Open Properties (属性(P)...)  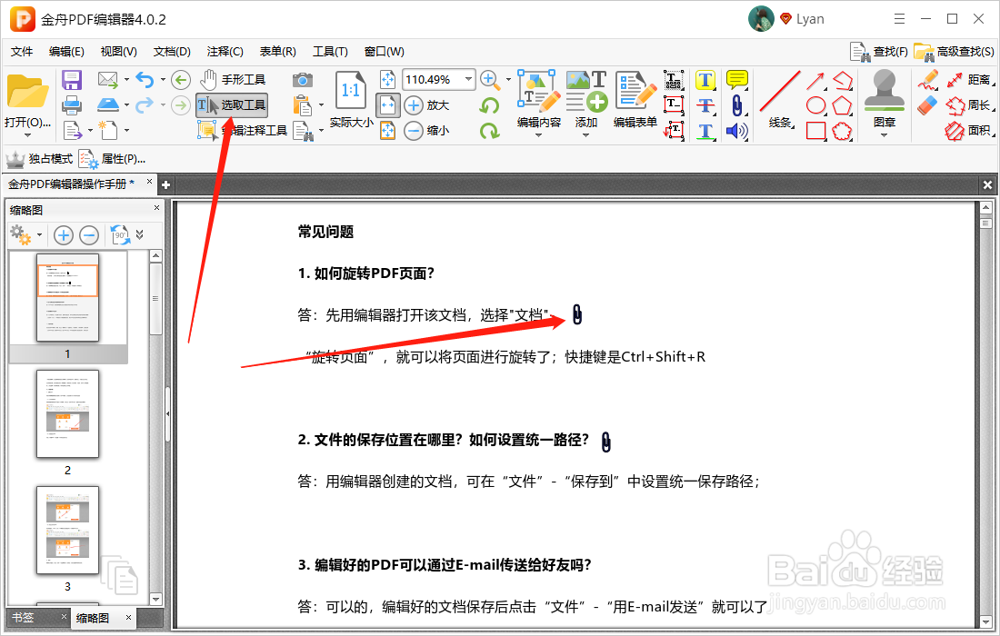[x=112, y=159]
